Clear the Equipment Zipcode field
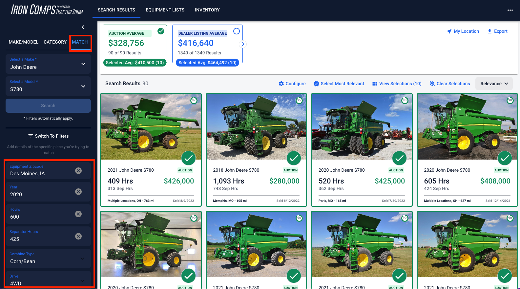 tap(78, 170)
